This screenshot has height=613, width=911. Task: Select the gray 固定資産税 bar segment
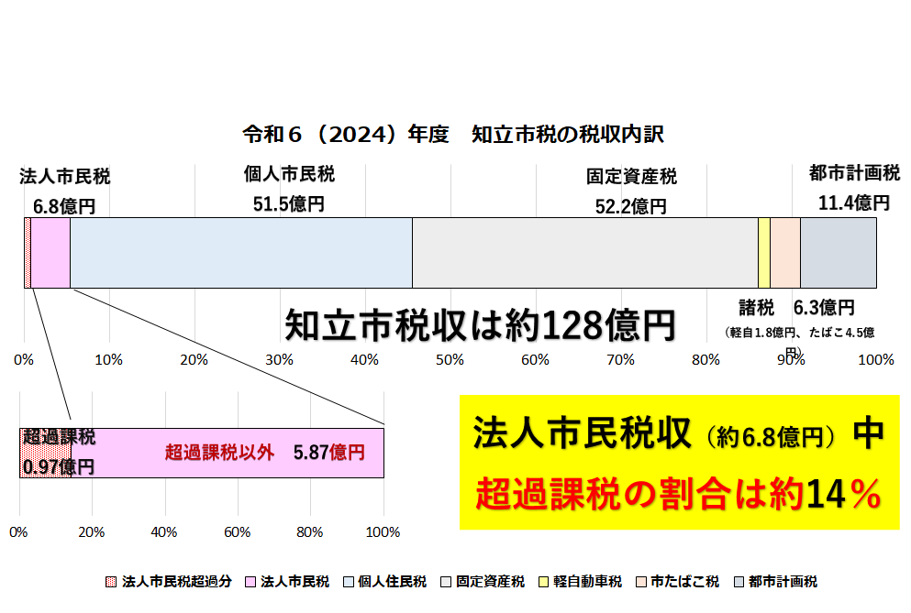tap(584, 253)
